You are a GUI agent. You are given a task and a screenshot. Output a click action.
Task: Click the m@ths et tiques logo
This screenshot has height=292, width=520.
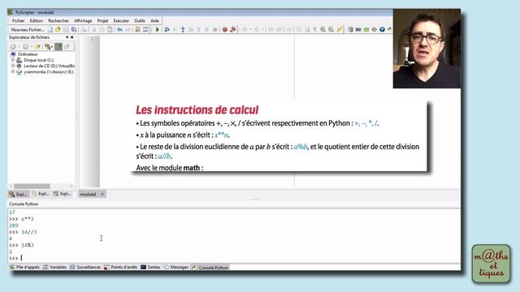coord(491,264)
